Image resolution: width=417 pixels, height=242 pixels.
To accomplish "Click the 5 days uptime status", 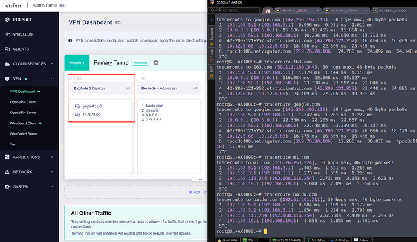I will (361, 240).
